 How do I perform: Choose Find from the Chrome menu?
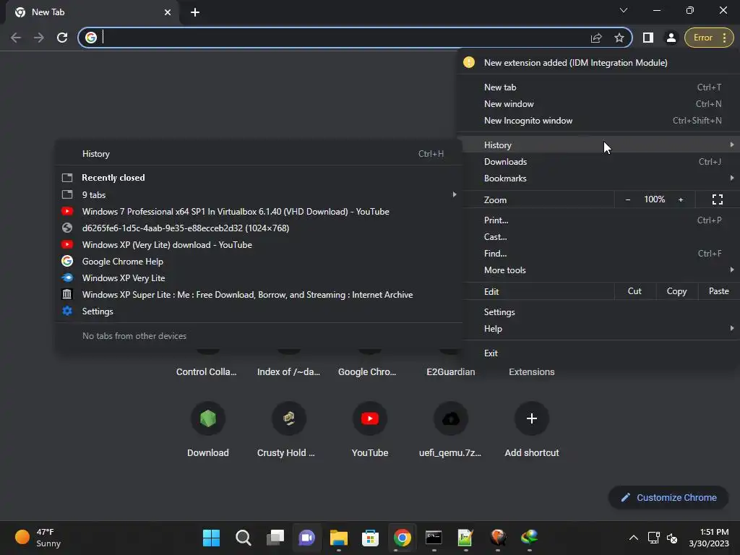click(x=601, y=254)
